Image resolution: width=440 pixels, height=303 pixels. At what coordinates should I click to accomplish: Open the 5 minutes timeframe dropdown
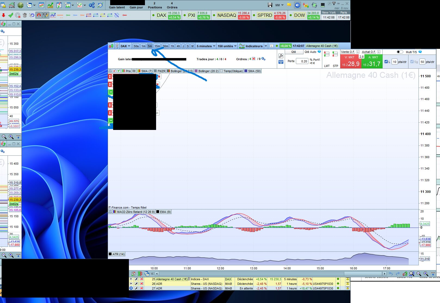(x=206, y=46)
